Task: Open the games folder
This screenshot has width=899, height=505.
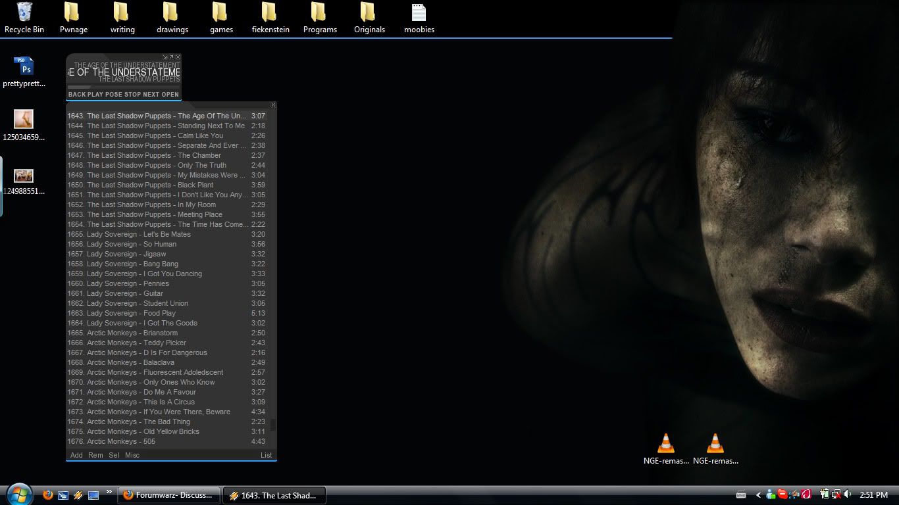Action: pos(221,18)
